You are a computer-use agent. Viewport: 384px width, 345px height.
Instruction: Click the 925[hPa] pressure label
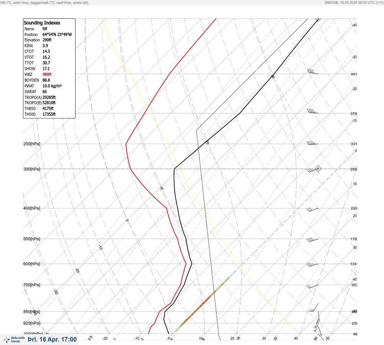[x=32, y=323]
